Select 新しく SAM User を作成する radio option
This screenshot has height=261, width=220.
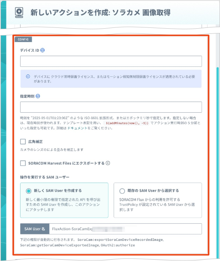tap(28, 191)
